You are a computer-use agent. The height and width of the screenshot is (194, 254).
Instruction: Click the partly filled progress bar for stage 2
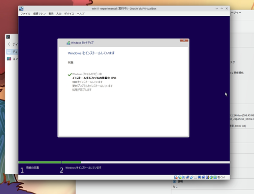point(146,162)
